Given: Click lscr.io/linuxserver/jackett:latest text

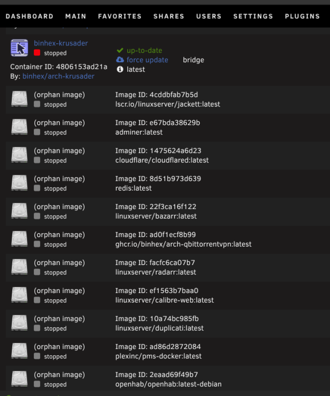Looking at the screenshot, I should coord(168,105).
